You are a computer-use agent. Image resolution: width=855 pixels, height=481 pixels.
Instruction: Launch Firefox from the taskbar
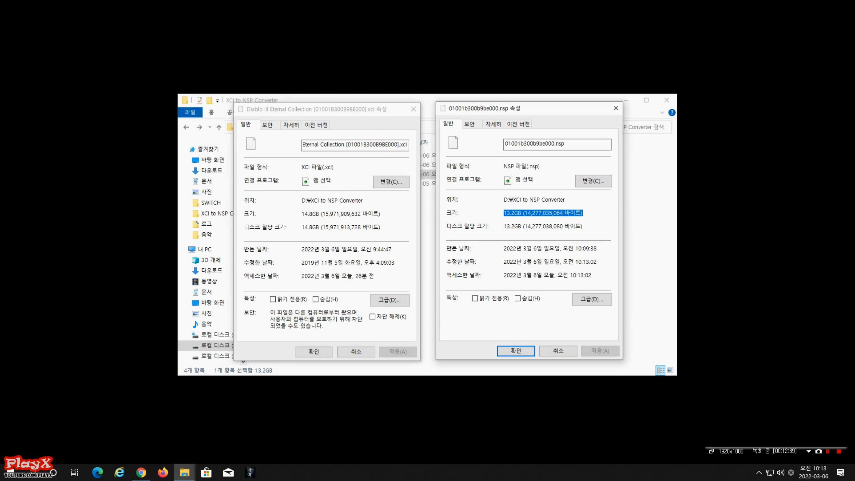163,472
